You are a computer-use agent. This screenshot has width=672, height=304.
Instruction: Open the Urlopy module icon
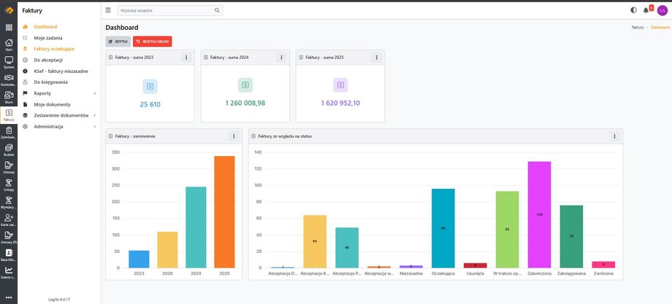point(9,183)
